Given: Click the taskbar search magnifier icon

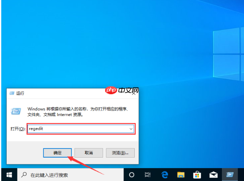Looking at the screenshot, I should click(x=24, y=175).
